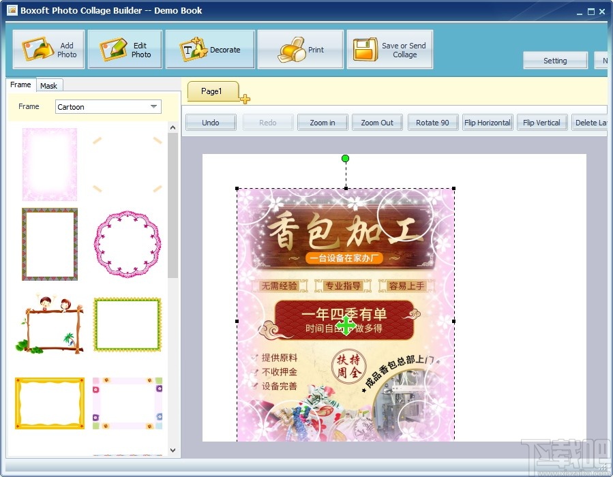Image resolution: width=613 pixels, height=477 pixels.
Task: Click the Undo button
Action: tap(211, 122)
